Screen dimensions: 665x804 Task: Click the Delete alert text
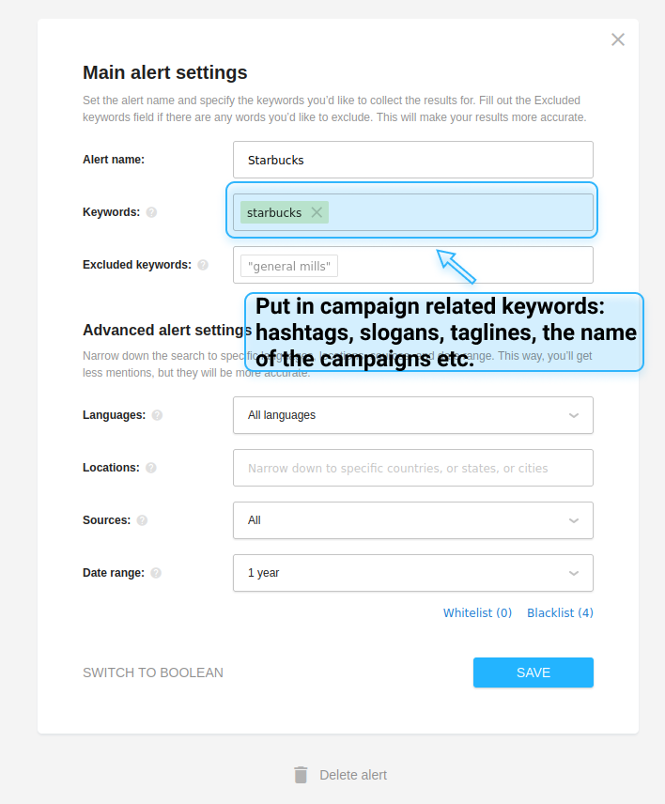point(353,775)
